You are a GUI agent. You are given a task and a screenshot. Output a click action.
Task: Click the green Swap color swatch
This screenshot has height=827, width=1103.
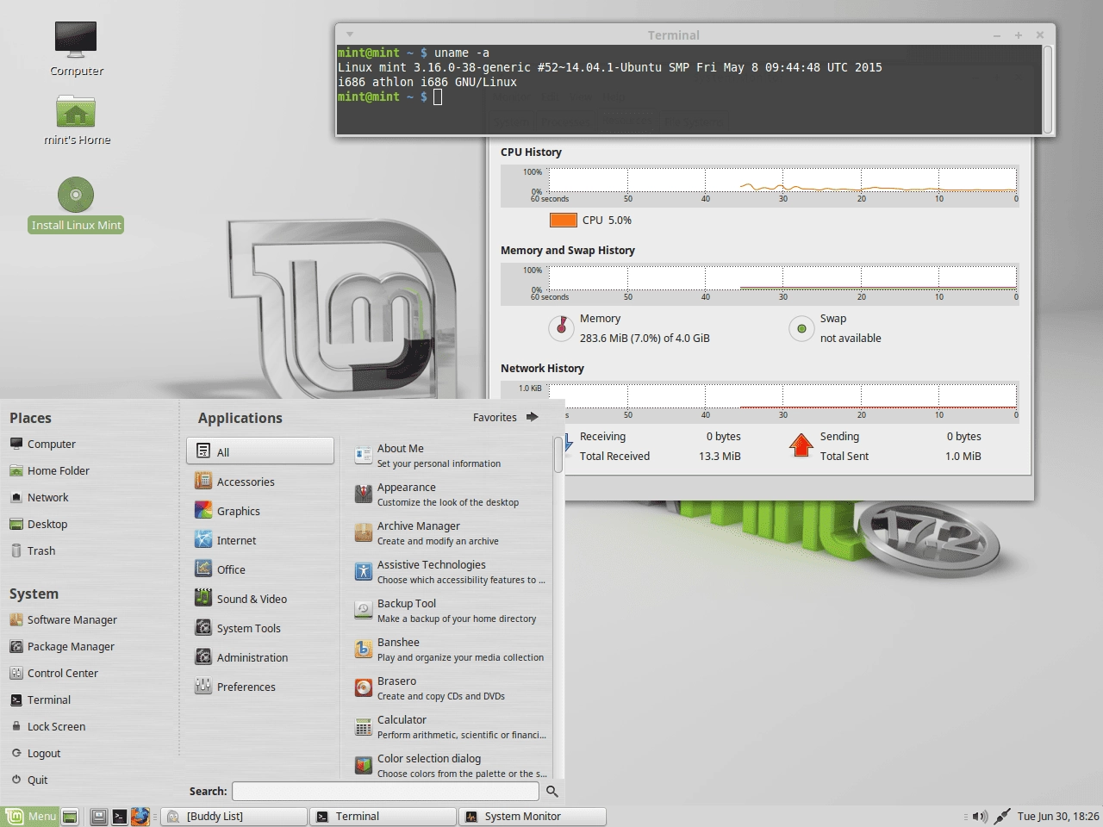tap(801, 327)
